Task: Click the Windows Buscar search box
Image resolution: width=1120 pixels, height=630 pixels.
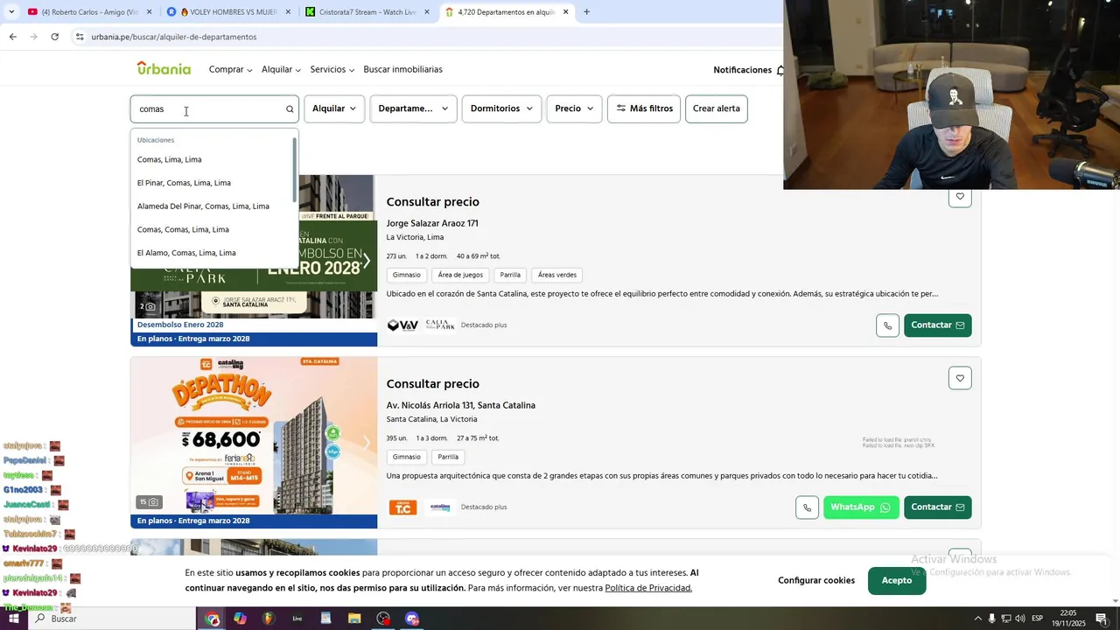Action: click(x=112, y=619)
